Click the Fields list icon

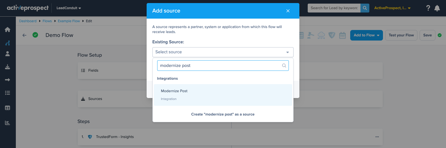pyautogui.click(x=83, y=71)
